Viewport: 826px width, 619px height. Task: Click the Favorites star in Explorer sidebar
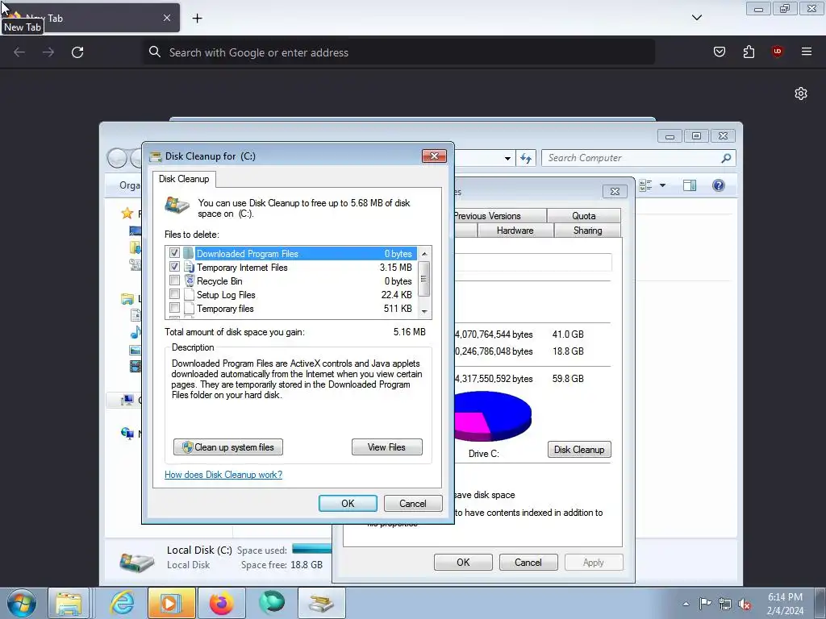[127, 213]
